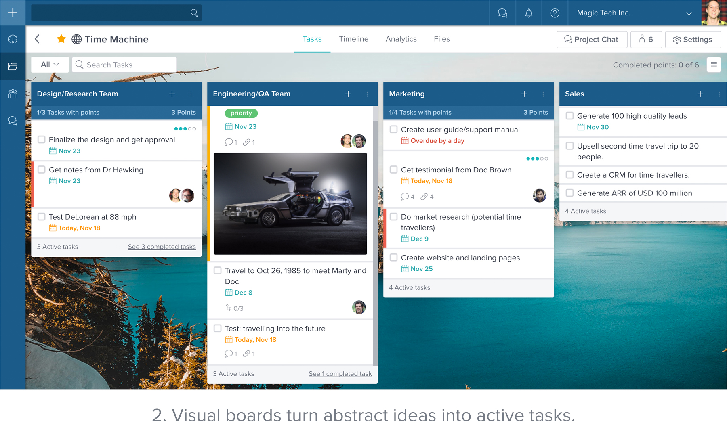Add a task to the Marketing list

(x=524, y=94)
